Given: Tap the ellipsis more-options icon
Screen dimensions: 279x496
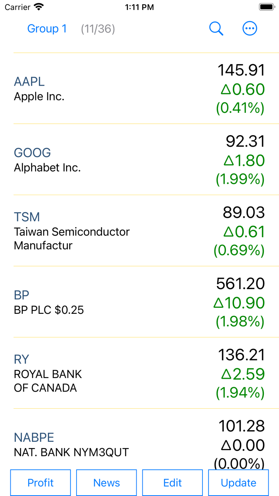Looking at the screenshot, I should pos(250,28).
